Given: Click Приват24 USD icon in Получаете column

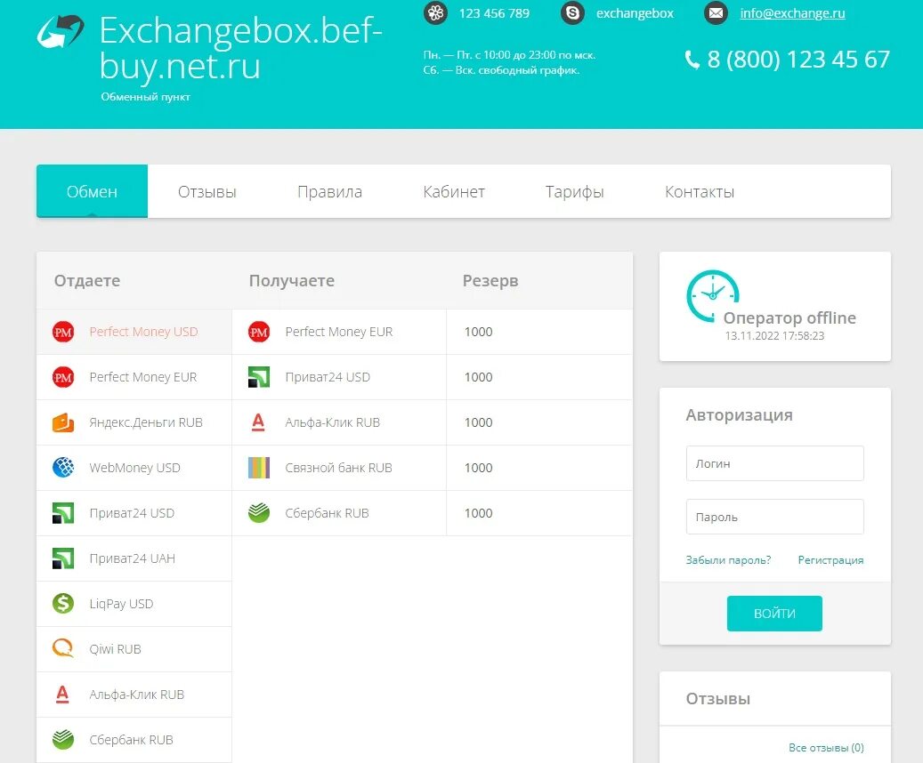Looking at the screenshot, I should [259, 378].
